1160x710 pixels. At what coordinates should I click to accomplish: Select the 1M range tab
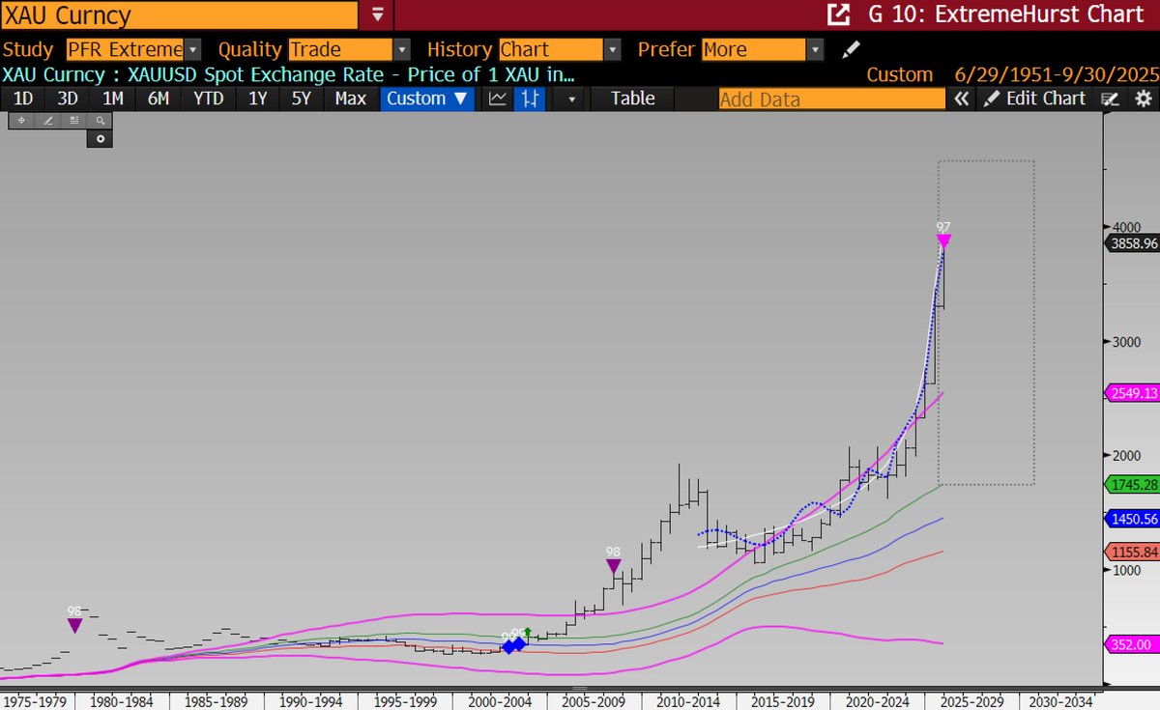tap(113, 99)
